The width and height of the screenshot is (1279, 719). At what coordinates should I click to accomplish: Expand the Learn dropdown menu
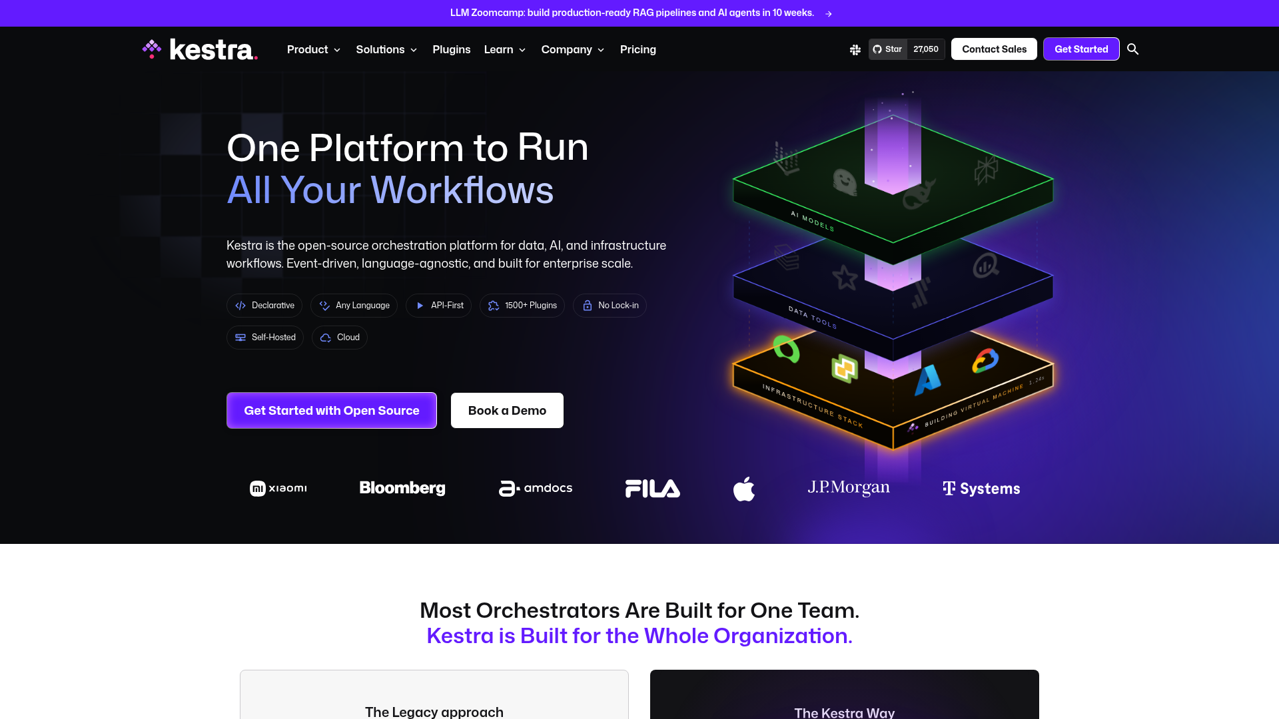[505, 49]
